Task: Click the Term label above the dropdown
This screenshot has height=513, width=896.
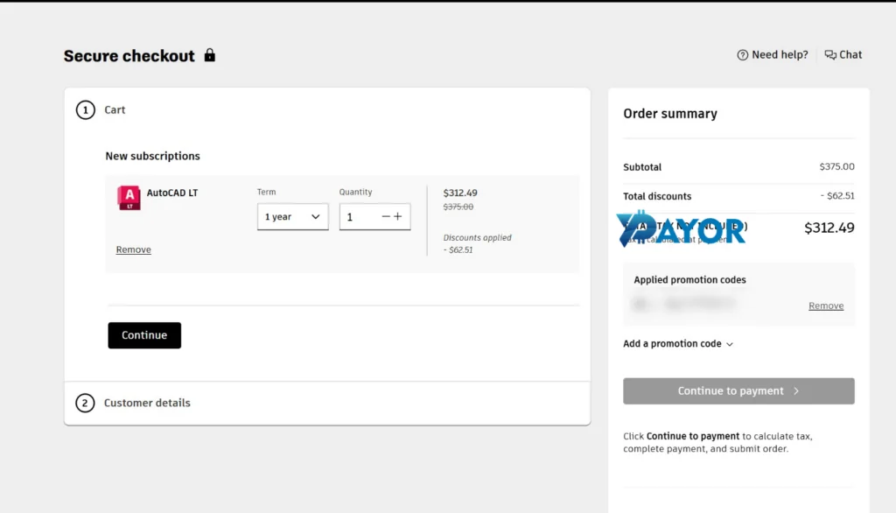Action: 266,192
